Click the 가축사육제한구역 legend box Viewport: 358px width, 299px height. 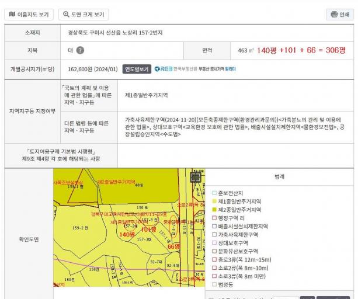tap(214, 235)
